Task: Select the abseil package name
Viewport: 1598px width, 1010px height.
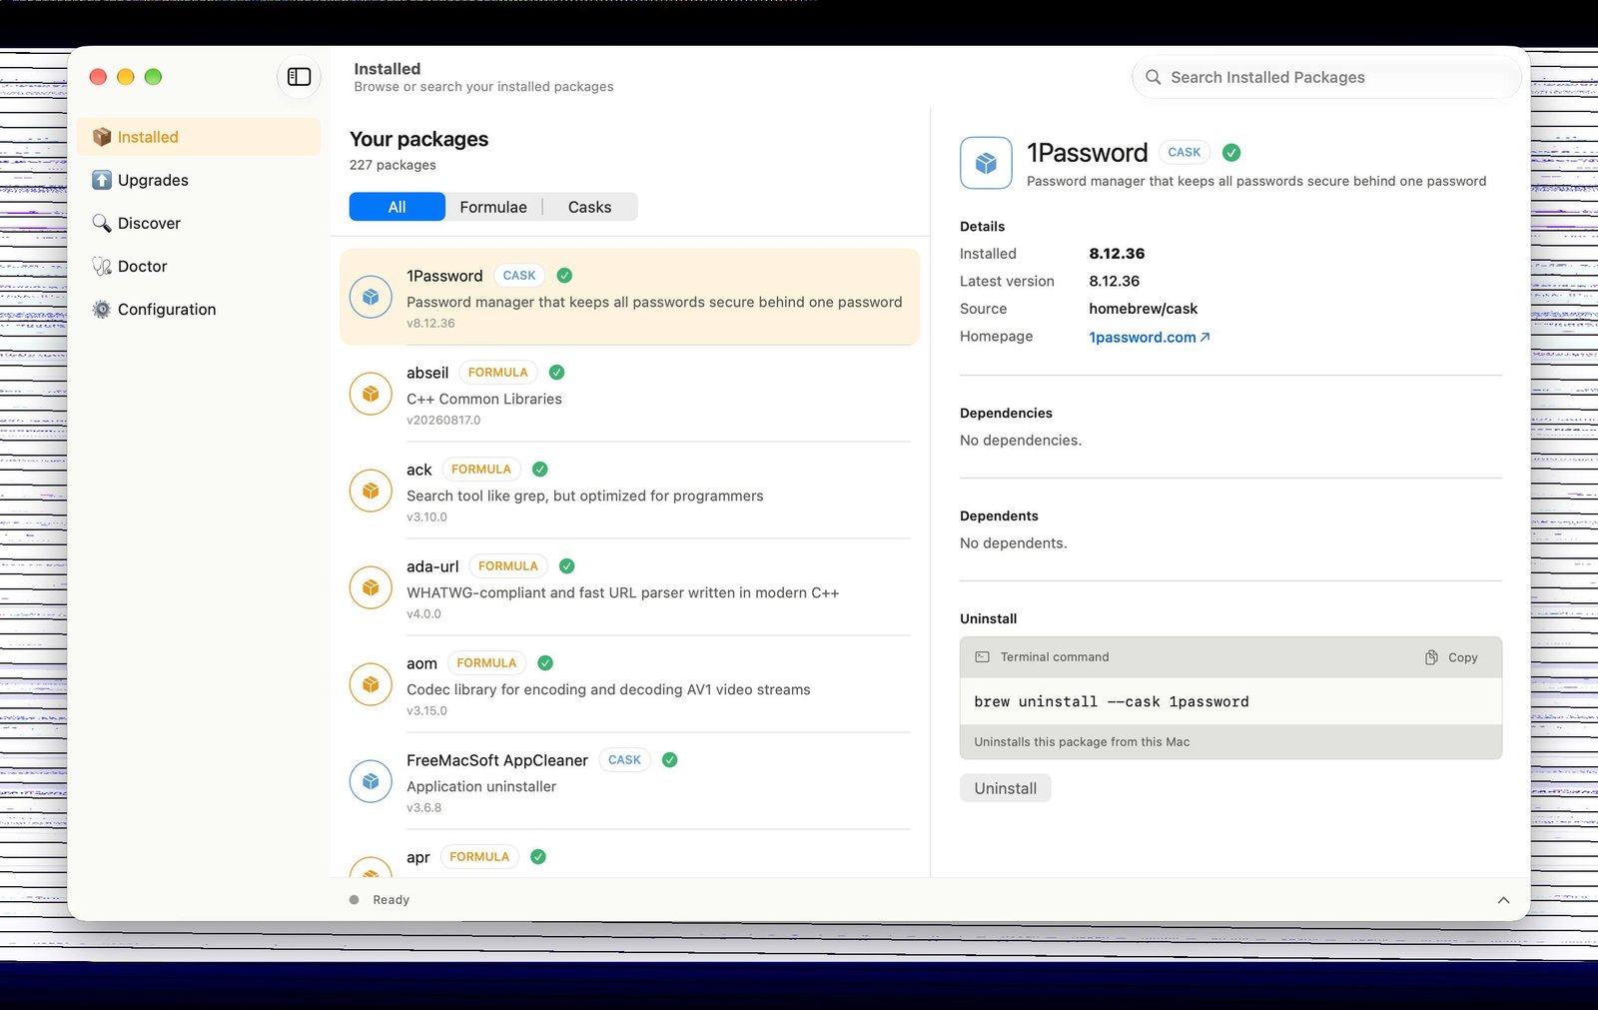Action: coord(427,373)
